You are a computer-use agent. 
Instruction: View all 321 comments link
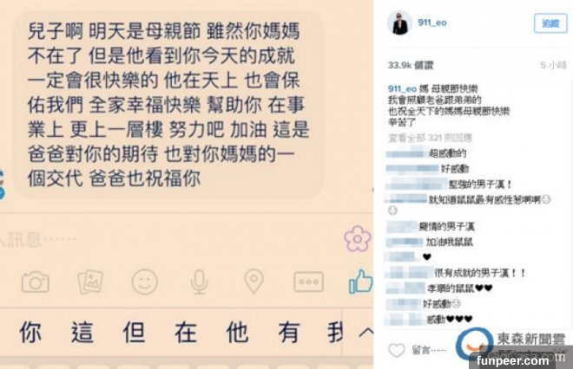pos(430,138)
